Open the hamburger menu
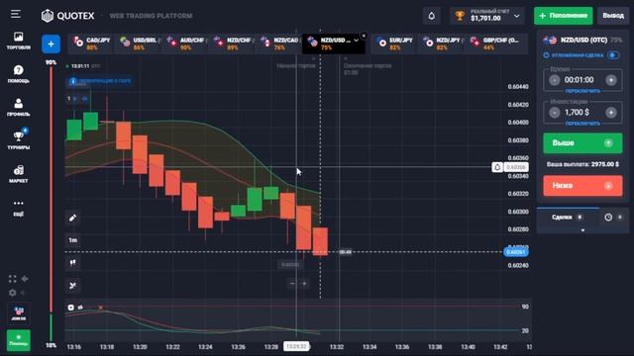This screenshot has width=634, height=356. point(16,15)
